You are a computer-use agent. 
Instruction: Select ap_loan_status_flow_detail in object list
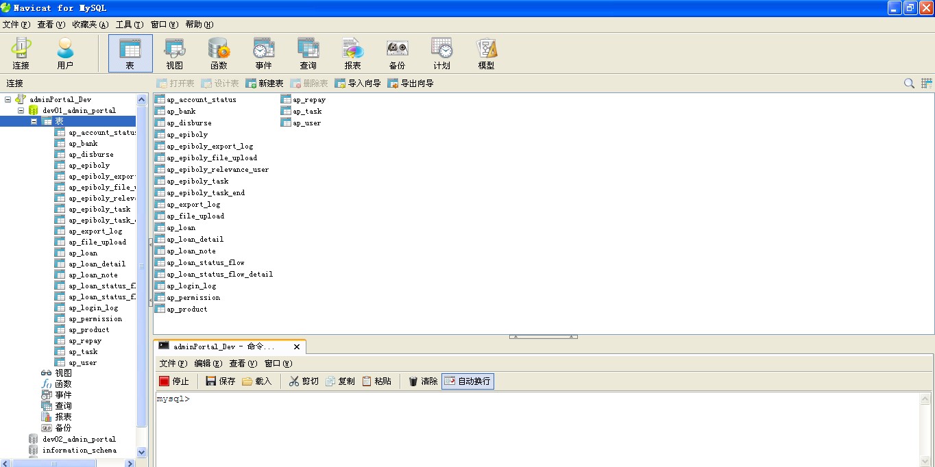[220, 274]
